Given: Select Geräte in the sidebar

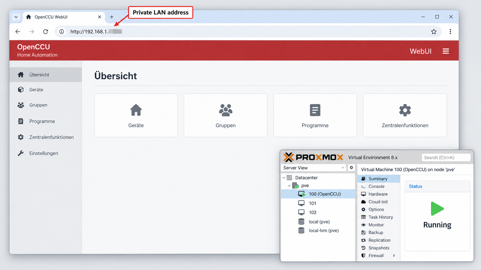Looking at the screenshot, I should point(46,90).
